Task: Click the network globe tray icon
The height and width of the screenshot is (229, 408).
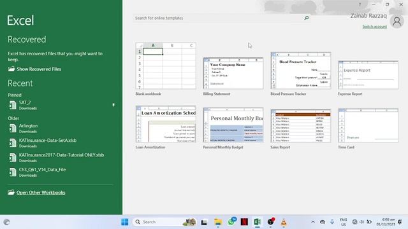Action: coord(354,222)
